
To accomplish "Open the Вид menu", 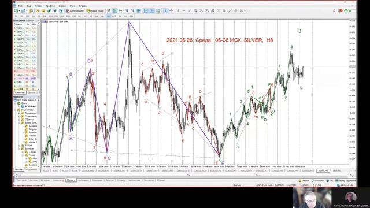I will (29, 6).
